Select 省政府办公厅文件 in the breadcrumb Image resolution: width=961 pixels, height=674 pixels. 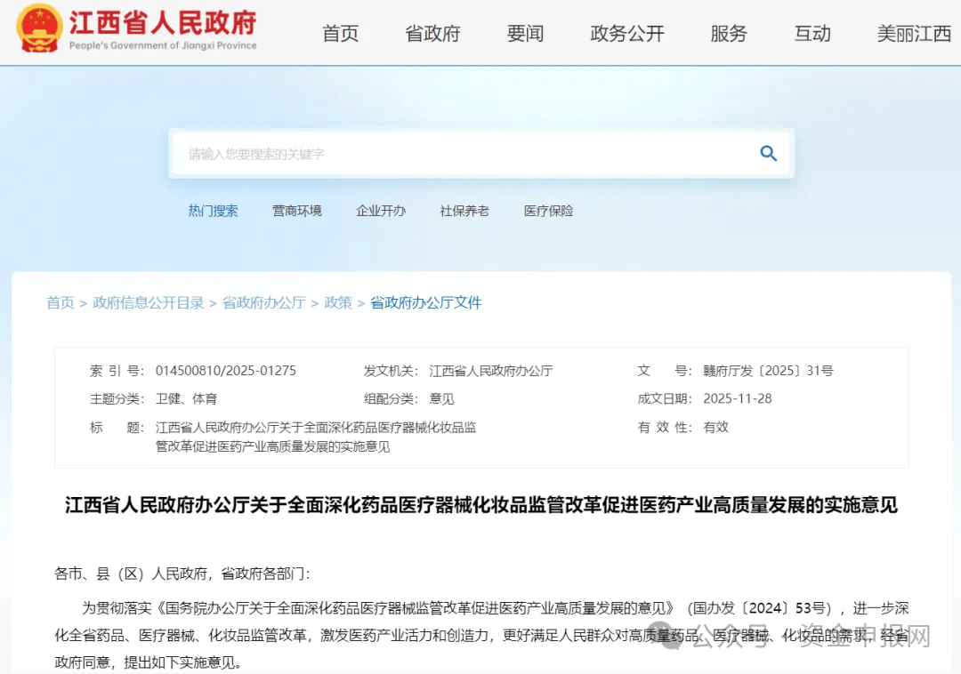426,302
